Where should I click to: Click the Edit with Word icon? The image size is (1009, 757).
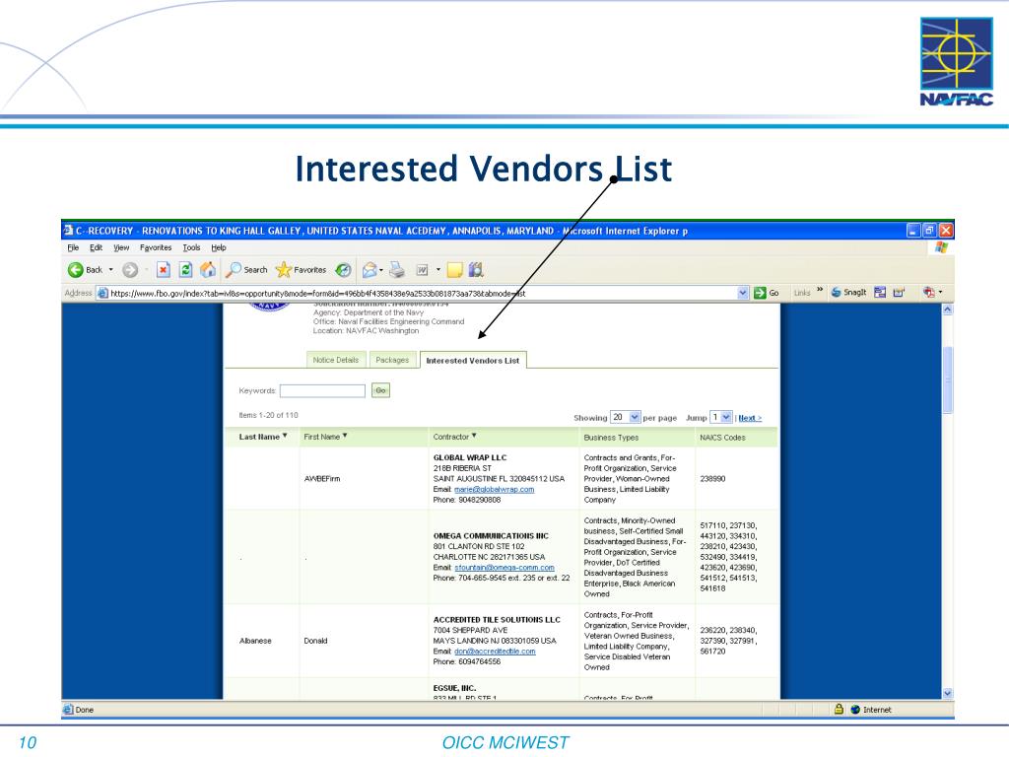[422, 270]
